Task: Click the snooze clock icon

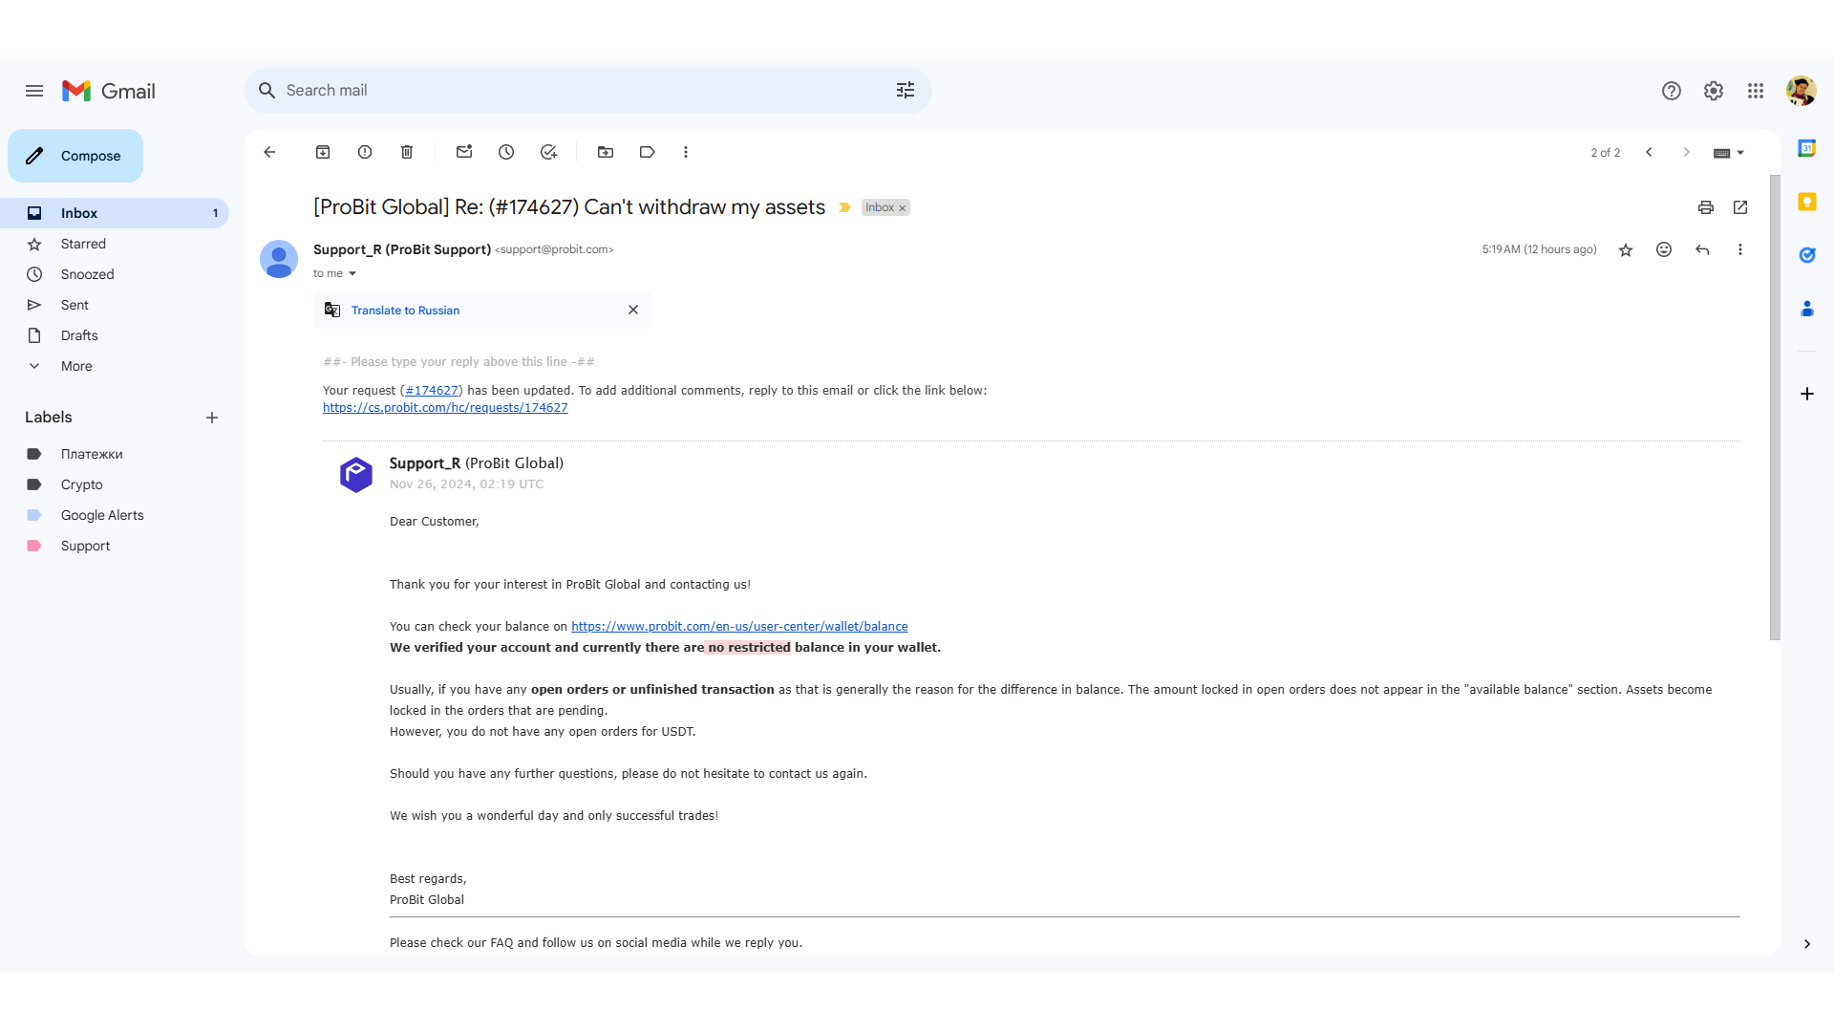Action: 506,151
